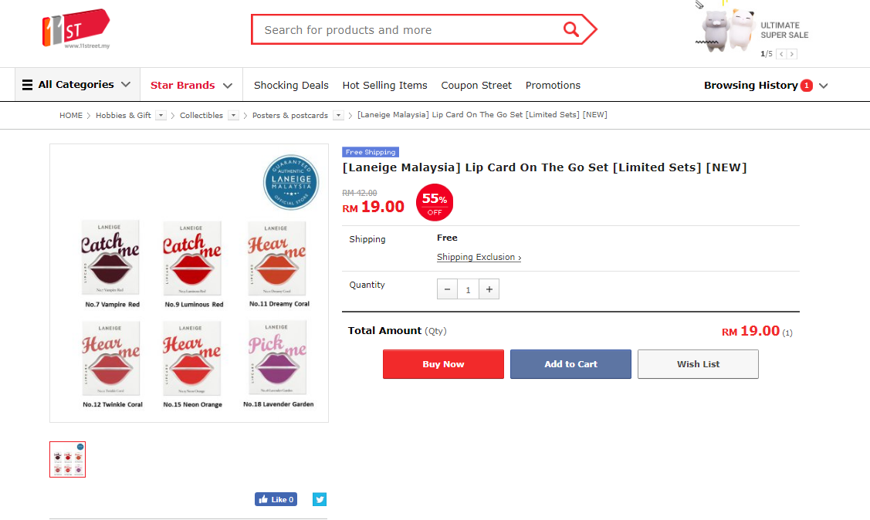The width and height of the screenshot is (870, 520).
Task: Share the product on Twitter
Action: [x=320, y=499]
